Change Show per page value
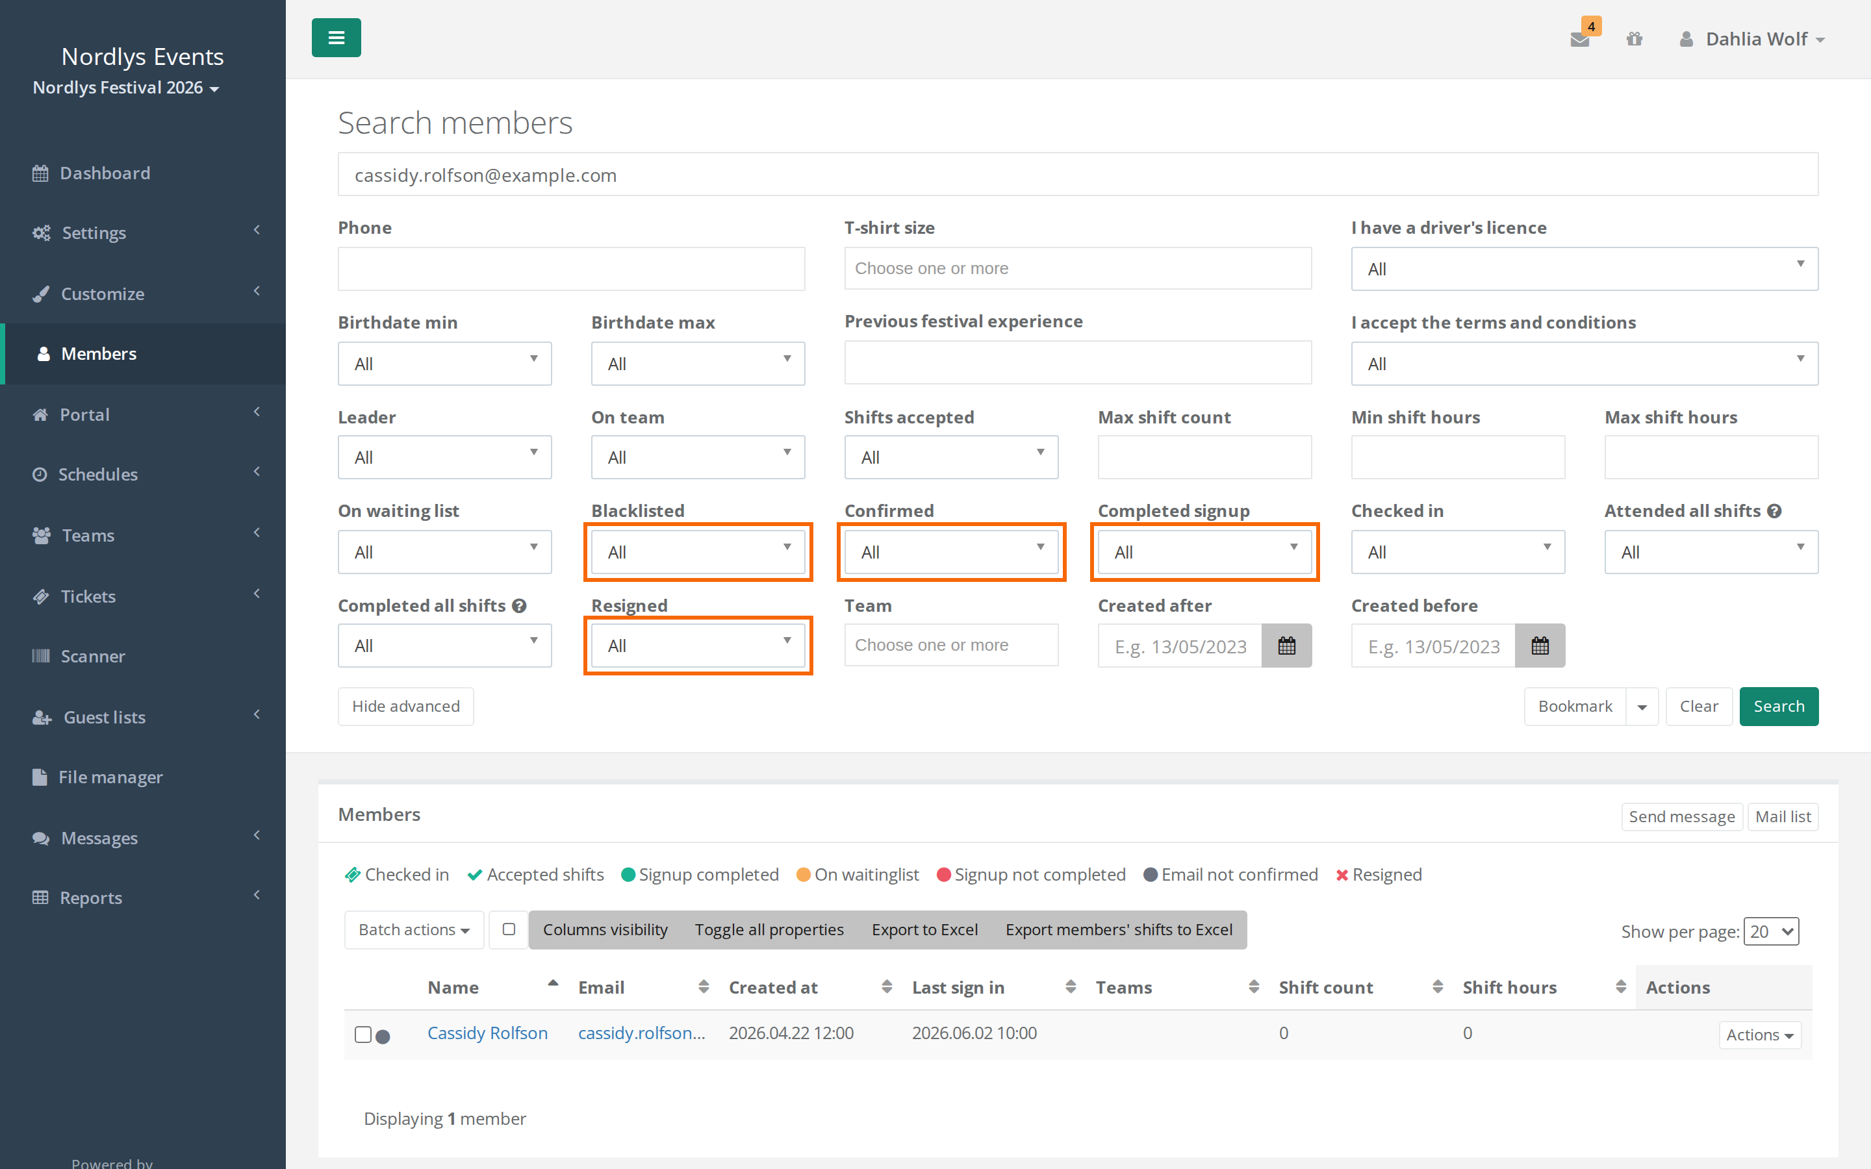Screen dimensions: 1871x1169 click(x=1771, y=931)
